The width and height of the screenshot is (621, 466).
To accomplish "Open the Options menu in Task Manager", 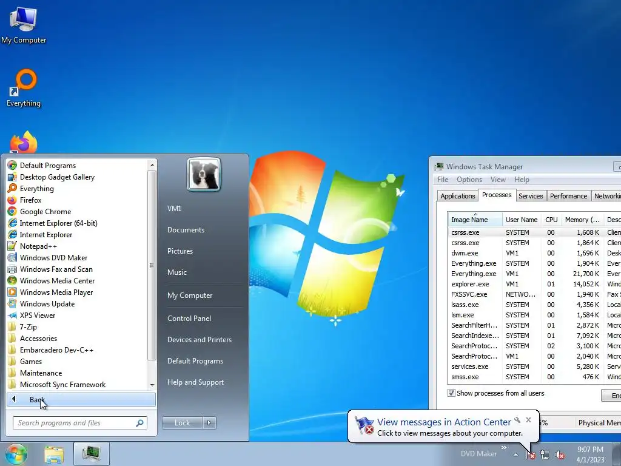I will click(469, 180).
